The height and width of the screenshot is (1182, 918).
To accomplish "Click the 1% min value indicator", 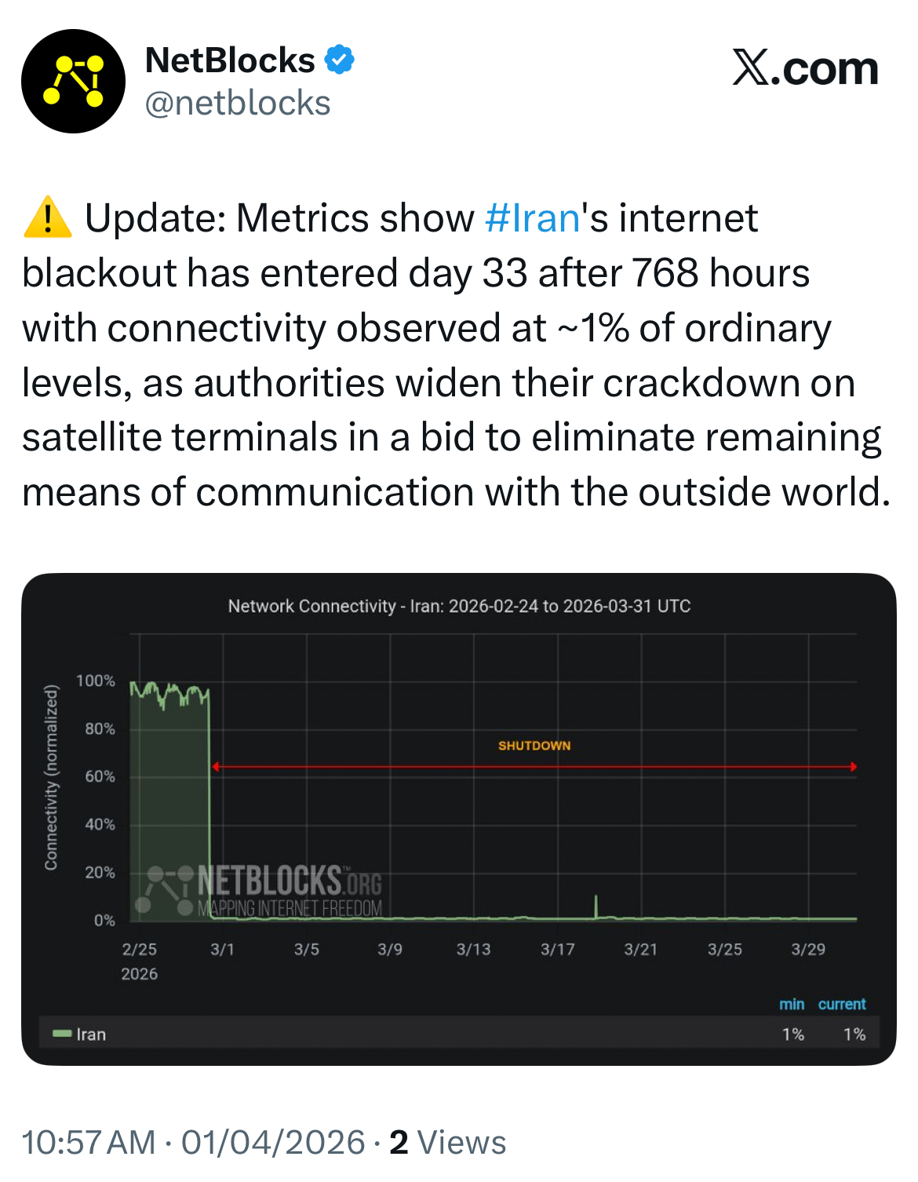I will tap(794, 1034).
